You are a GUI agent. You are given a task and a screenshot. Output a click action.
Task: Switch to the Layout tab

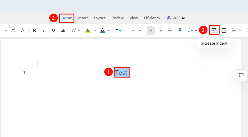point(100,18)
